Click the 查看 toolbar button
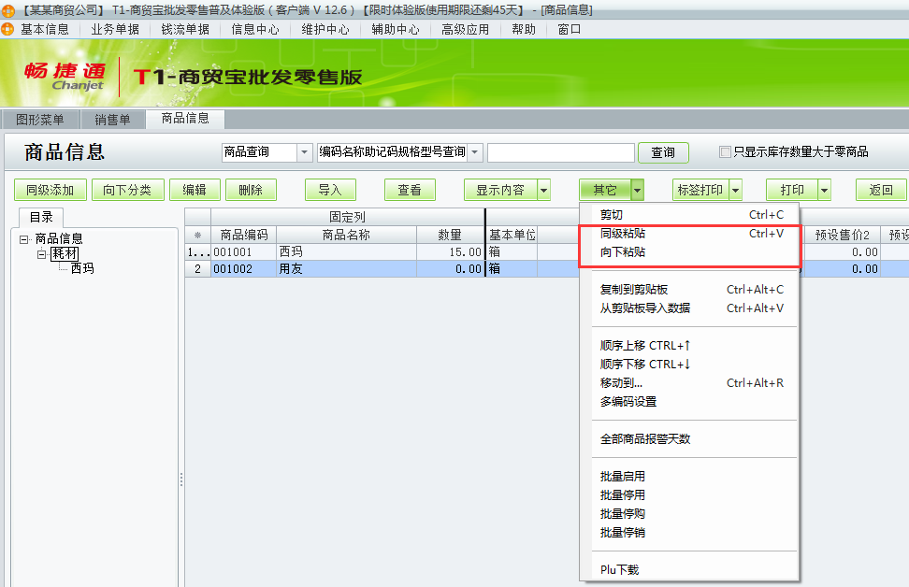 (409, 189)
